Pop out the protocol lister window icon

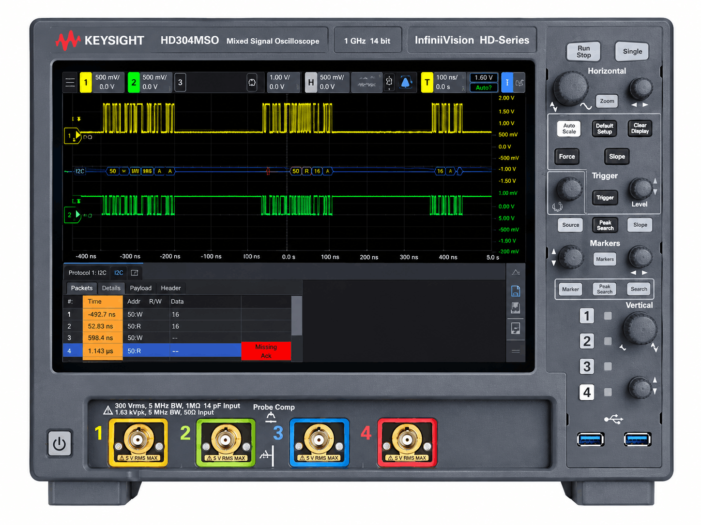coord(135,273)
